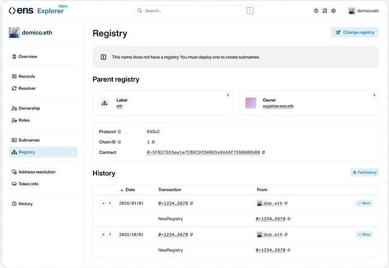
Task: Click the Protocol info icon
Action: pos(119,131)
